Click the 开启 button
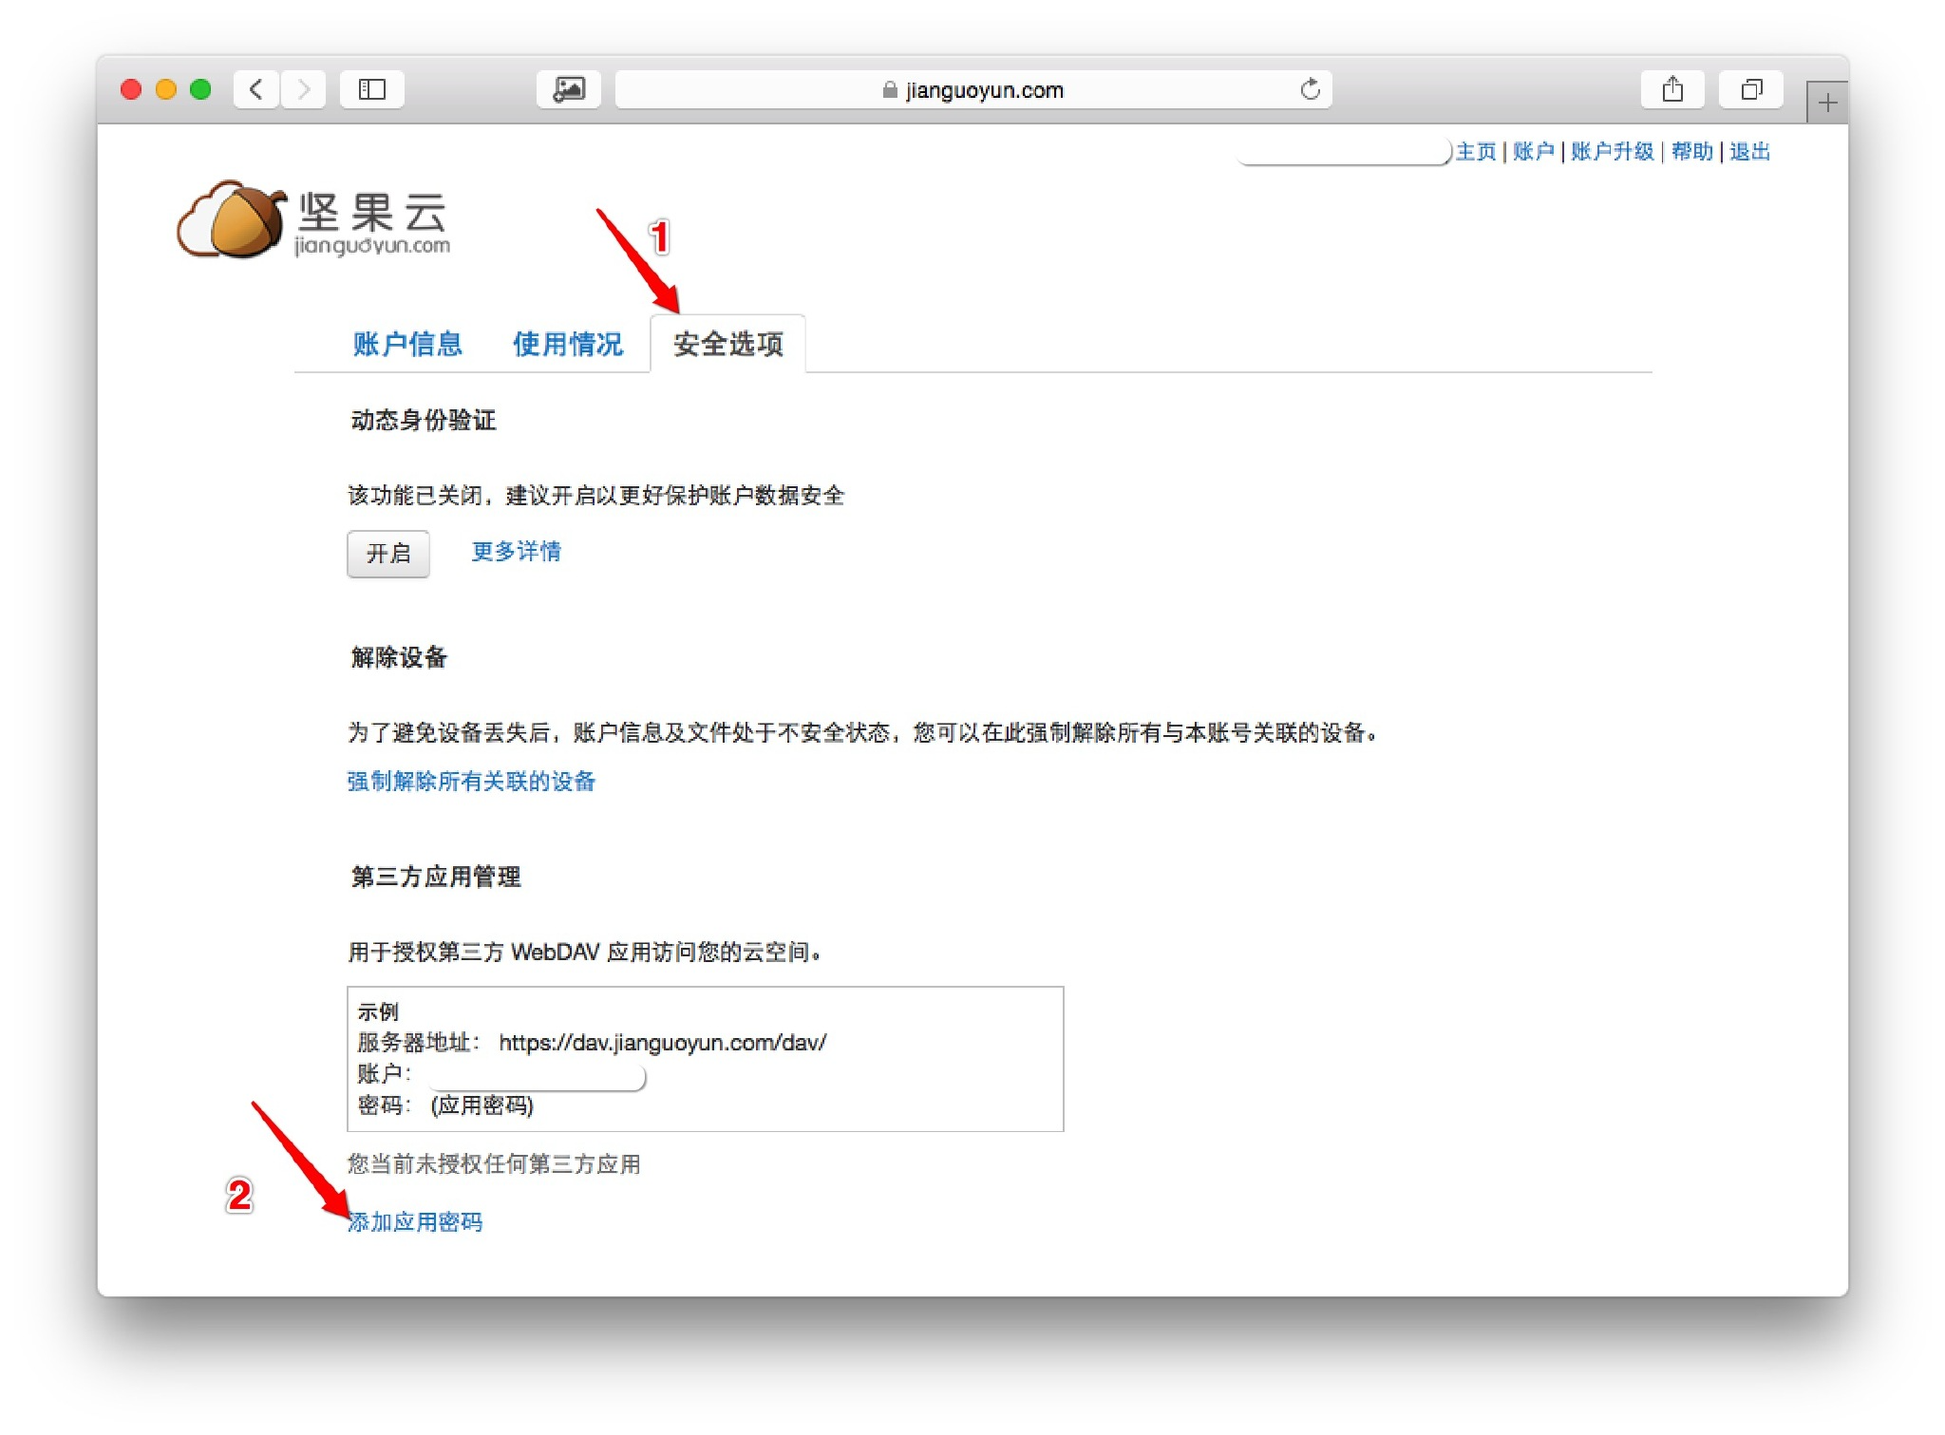 coord(388,554)
